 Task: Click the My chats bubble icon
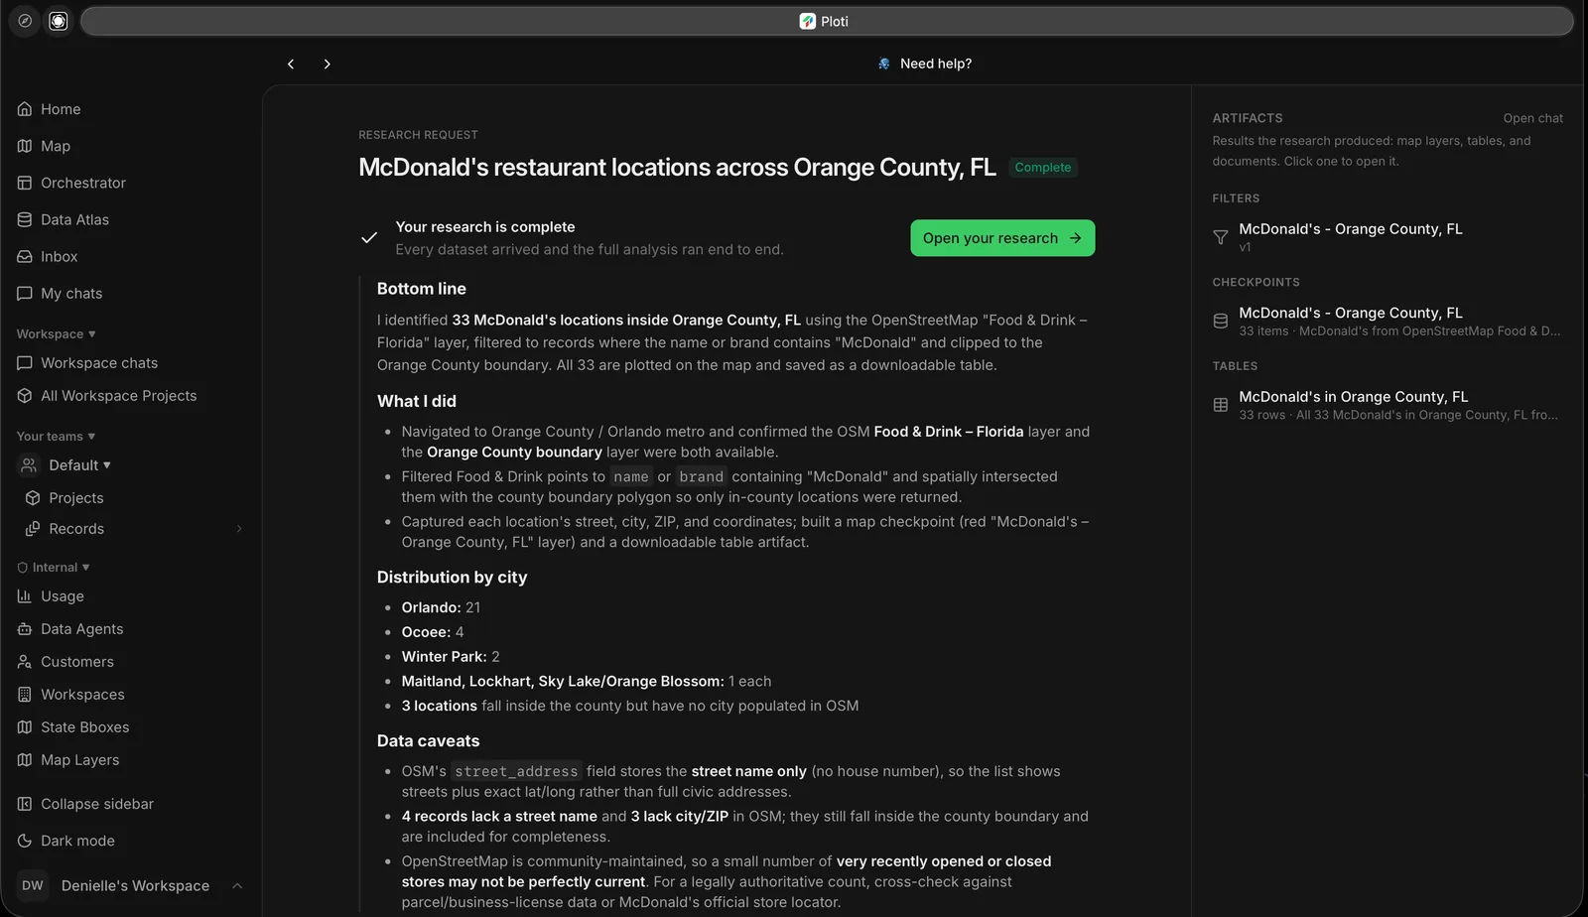pos(25,293)
